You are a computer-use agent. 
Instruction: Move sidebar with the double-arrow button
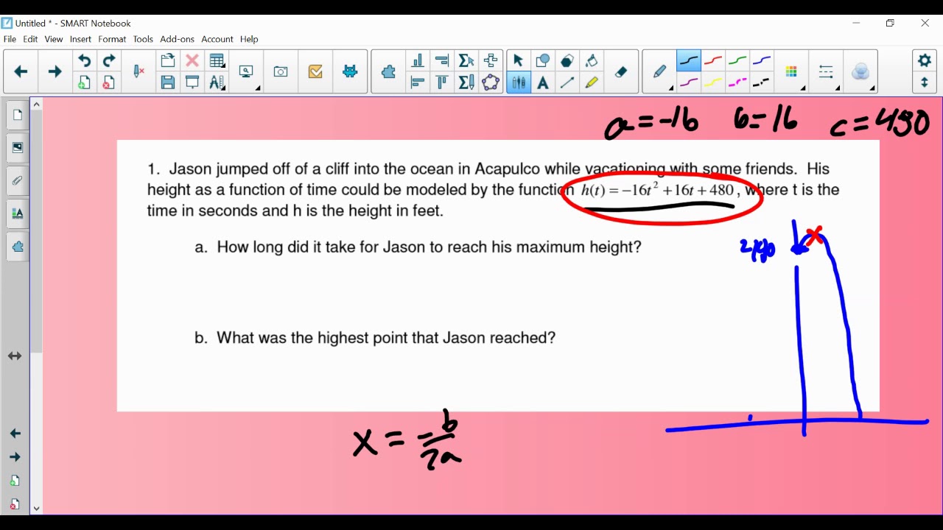point(15,356)
